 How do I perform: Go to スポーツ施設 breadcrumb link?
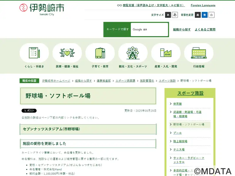click(167, 81)
